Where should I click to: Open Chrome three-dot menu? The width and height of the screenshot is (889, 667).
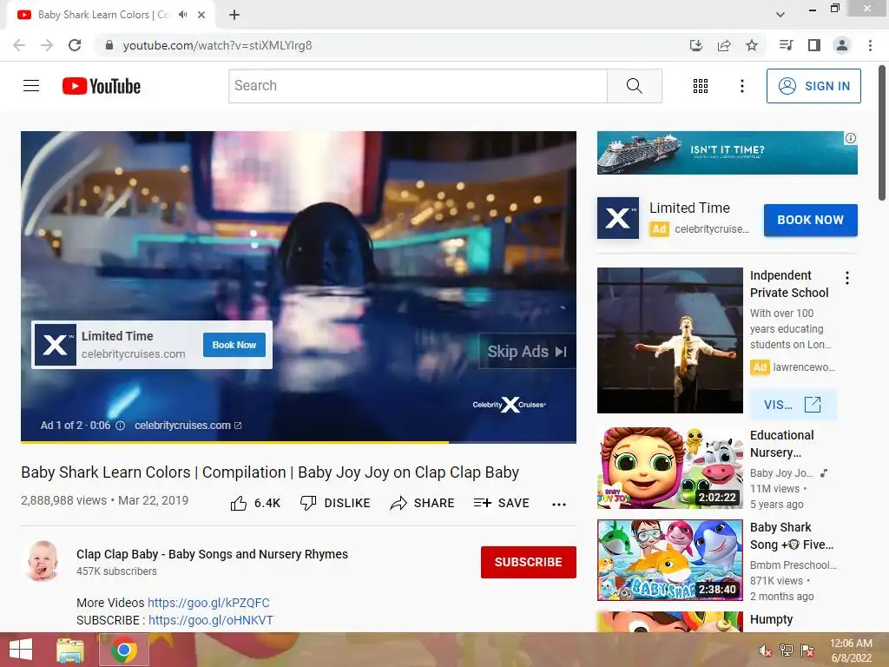[870, 45]
